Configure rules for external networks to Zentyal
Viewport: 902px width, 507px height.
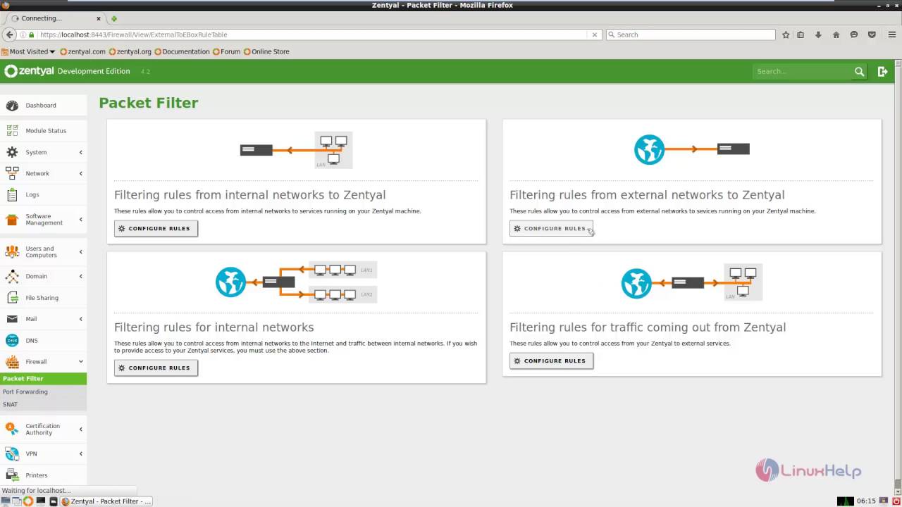(x=551, y=229)
